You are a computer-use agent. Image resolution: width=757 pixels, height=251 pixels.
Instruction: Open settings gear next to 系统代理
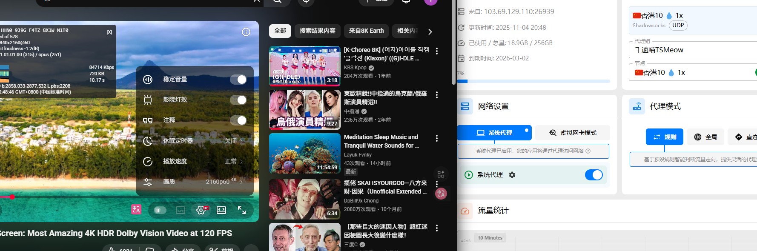click(x=512, y=175)
